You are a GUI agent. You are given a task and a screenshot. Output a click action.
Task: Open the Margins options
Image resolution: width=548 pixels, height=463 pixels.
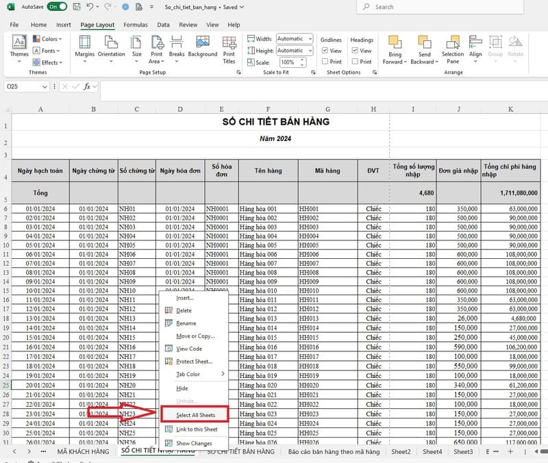[84, 49]
